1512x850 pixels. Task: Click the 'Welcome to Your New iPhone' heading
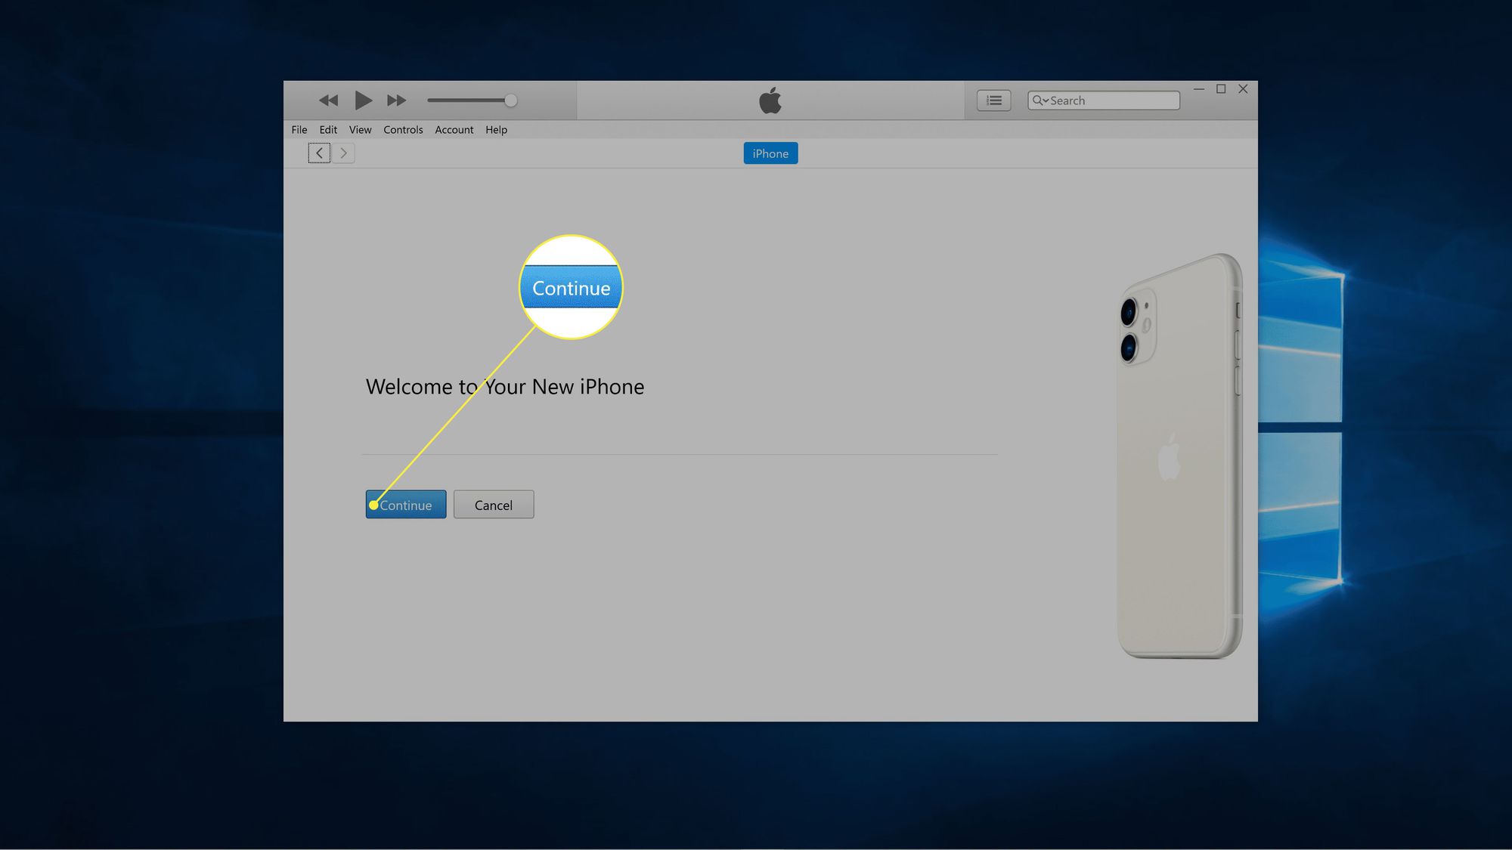(505, 387)
